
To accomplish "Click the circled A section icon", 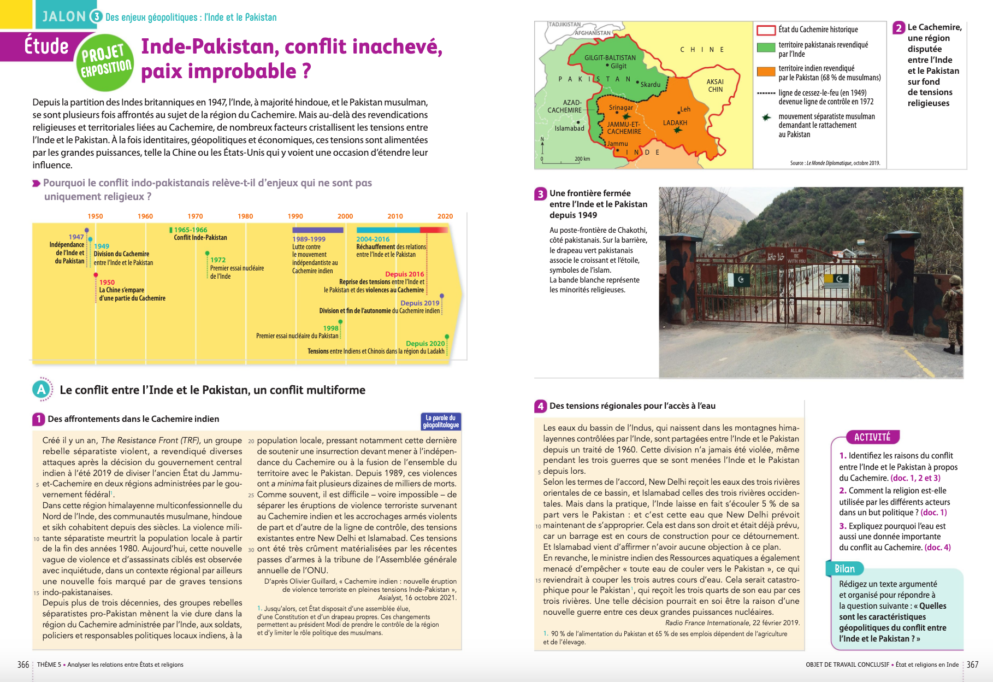I will point(42,390).
